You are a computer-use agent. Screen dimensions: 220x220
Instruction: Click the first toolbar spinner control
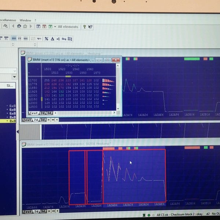pos(13,44)
